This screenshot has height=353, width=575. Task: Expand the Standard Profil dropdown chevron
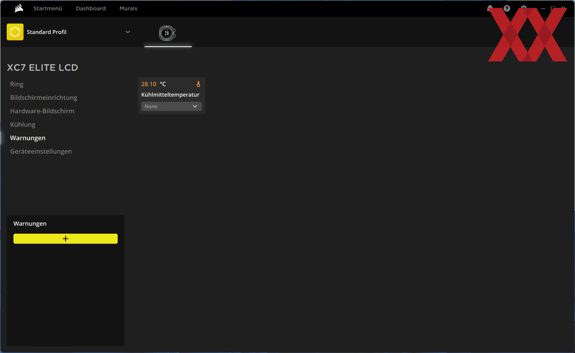[x=128, y=32]
